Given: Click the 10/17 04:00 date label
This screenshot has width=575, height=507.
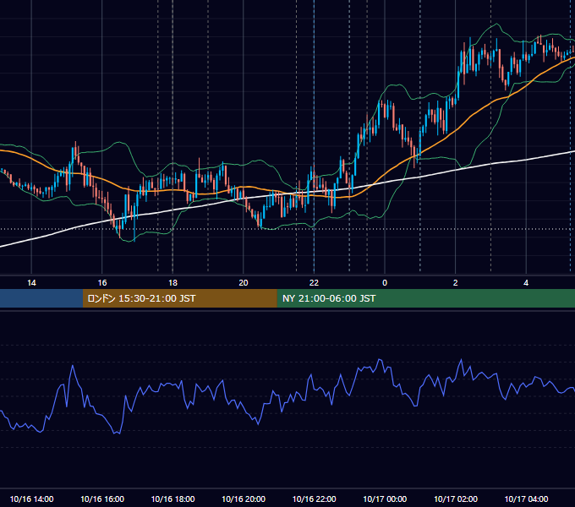Looking at the screenshot, I should point(526,499).
